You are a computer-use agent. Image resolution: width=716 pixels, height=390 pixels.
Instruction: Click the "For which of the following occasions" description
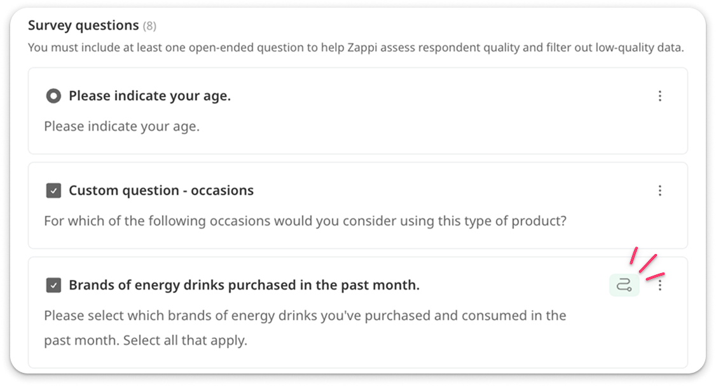[x=305, y=221]
